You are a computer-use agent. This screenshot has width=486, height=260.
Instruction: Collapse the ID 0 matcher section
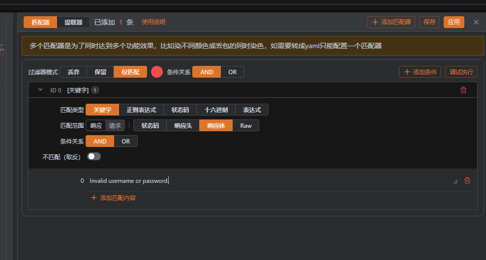[x=40, y=90]
